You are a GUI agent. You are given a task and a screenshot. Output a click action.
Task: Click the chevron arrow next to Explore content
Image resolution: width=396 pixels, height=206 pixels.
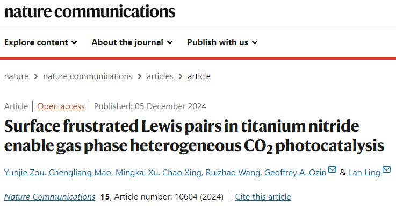(74, 42)
